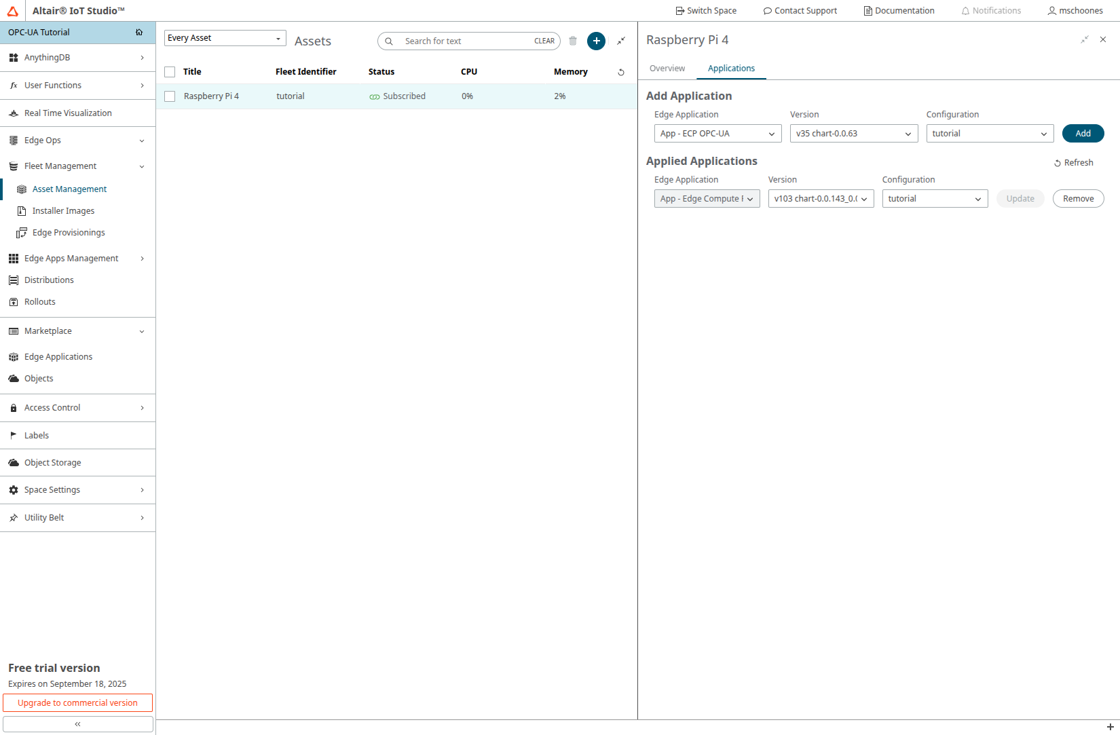1120x735 pixels.
Task: Click the Objects cloud icon
Action: point(14,379)
